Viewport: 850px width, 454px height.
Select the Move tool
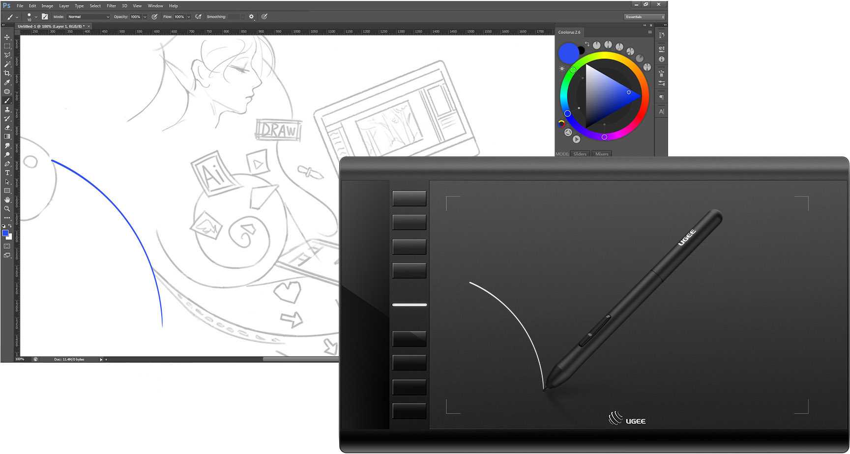[x=7, y=37]
